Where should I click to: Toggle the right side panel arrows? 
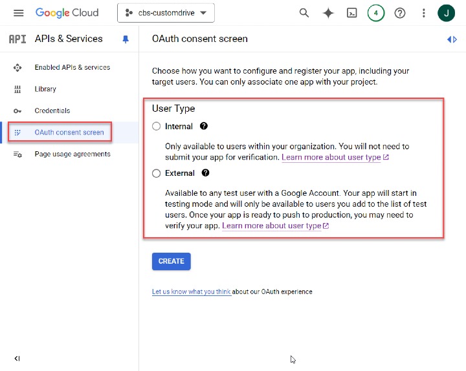click(x=452, y=39)
